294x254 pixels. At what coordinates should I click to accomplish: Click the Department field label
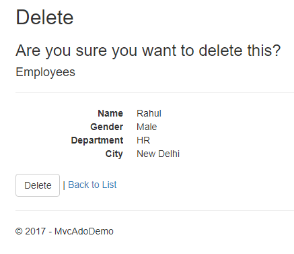click(97, 140)
